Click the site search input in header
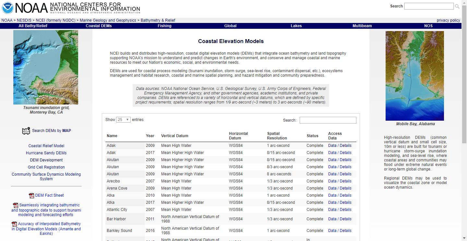Image resolution: width=467 pixels, height=241 pixels. (429, 6)
